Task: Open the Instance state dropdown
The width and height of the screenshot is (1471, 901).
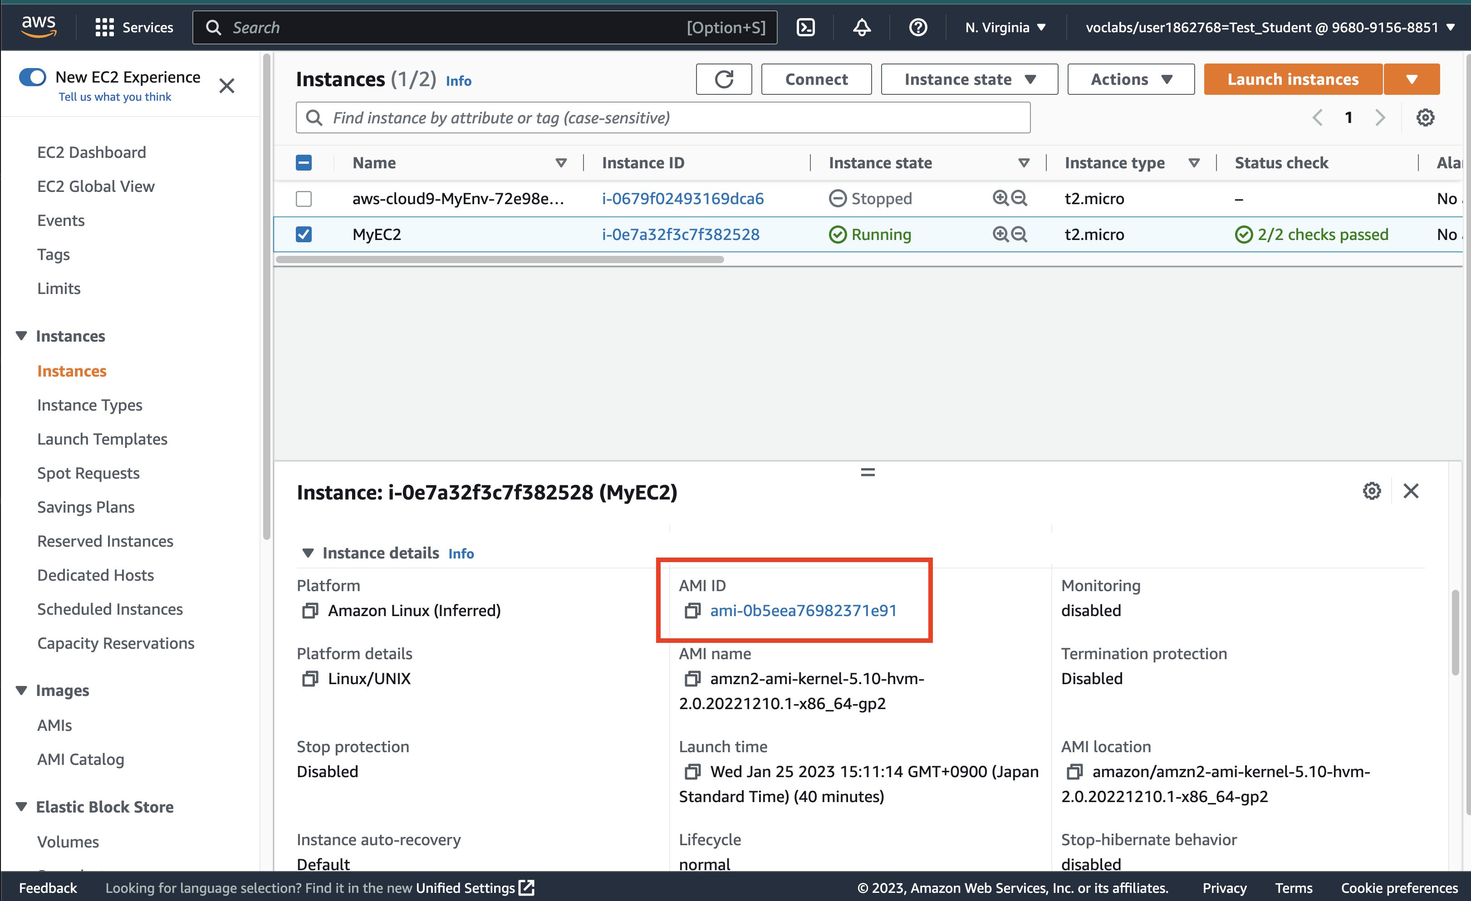Action: [x=968, y=79]
